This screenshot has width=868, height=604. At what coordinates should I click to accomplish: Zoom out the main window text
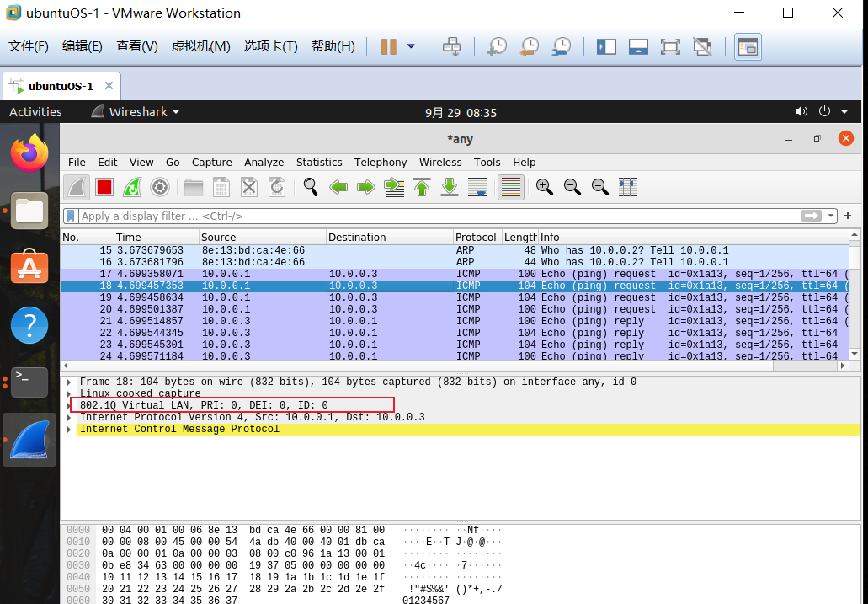click(x=572, y=187)
